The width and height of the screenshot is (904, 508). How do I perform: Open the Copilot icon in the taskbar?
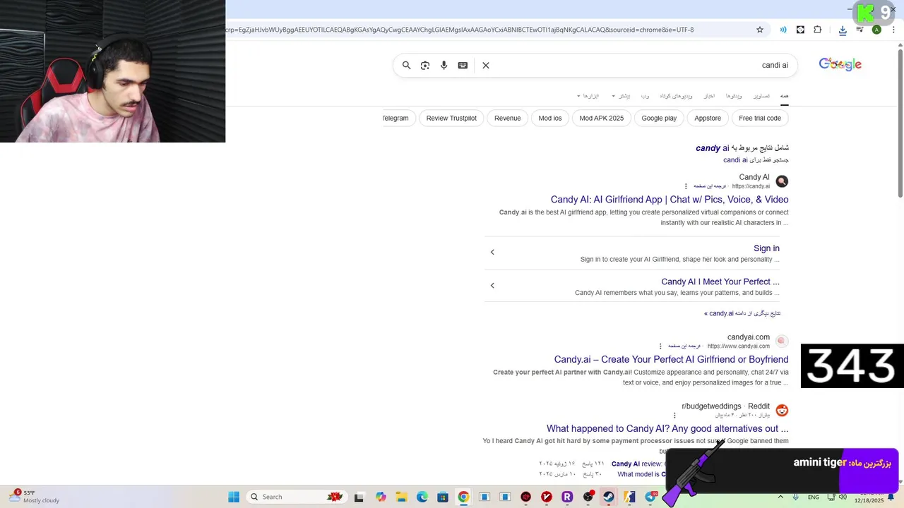coord(381,497)
